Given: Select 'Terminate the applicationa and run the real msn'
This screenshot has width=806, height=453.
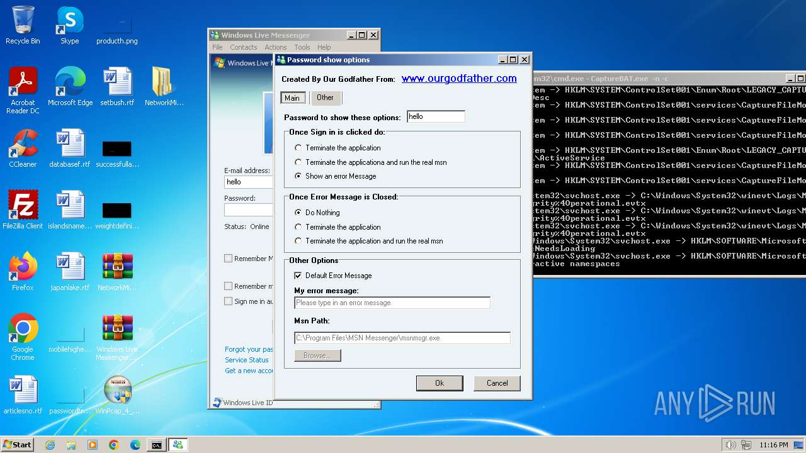Looking at the screenshot, I should (371, 162).
